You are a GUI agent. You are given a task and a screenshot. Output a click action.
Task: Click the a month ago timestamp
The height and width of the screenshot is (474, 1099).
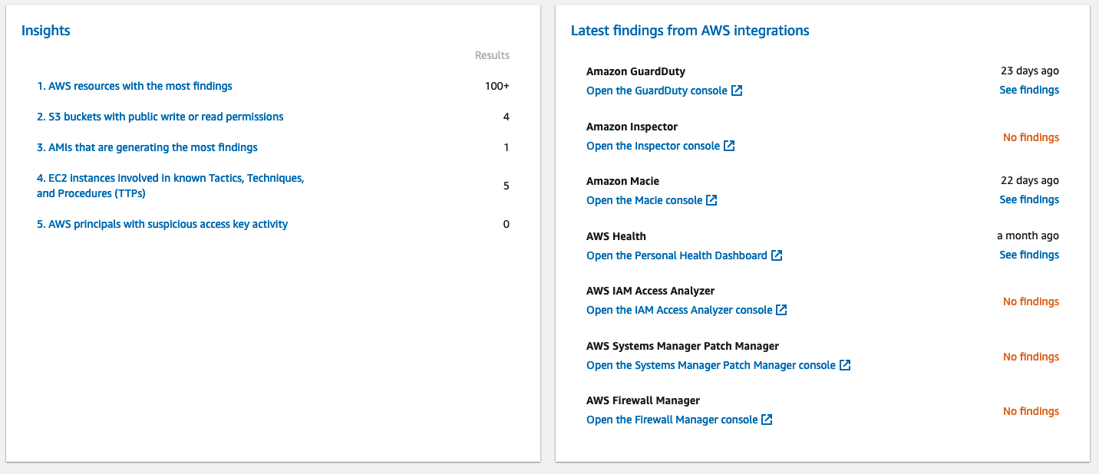pos(1028,235)
